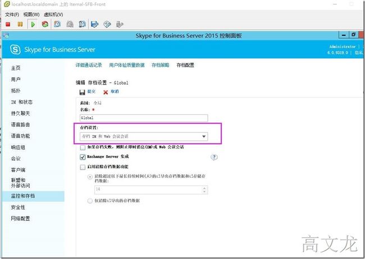Uncheck Exchange Server 集成 checkbox
The image size is (365, 259).
[83, 157]
